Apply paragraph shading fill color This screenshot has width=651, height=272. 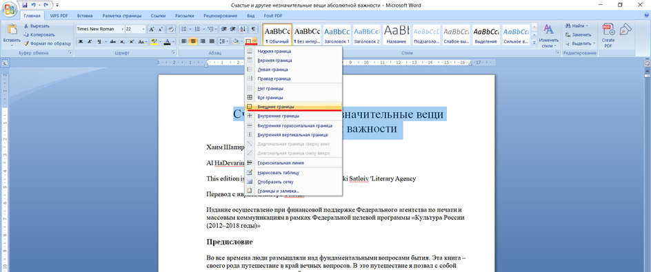click(x=235, y=41)
